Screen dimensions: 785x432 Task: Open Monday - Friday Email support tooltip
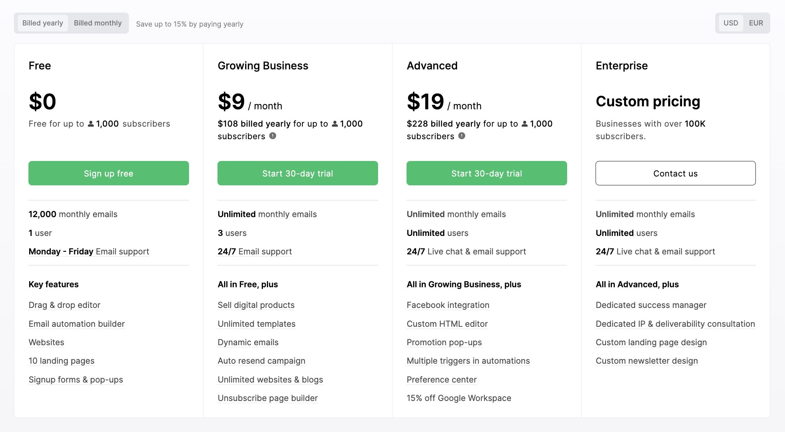(x=89, y=251)
